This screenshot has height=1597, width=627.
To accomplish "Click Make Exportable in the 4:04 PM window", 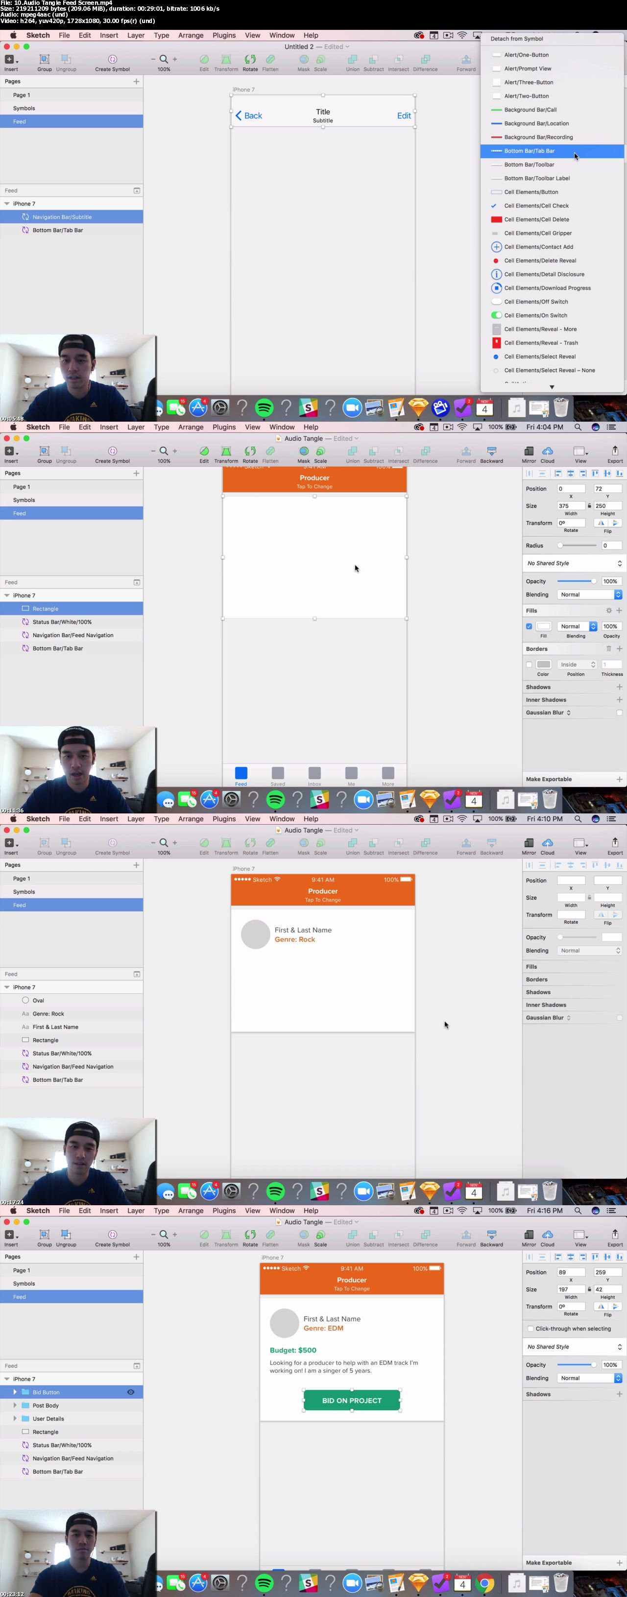I will click(x=549, y=779).
